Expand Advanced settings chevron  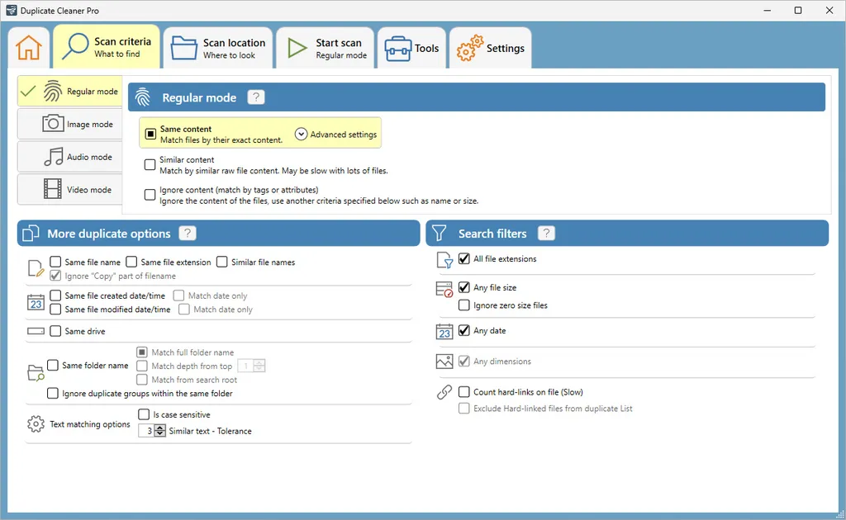pos(301,134)
